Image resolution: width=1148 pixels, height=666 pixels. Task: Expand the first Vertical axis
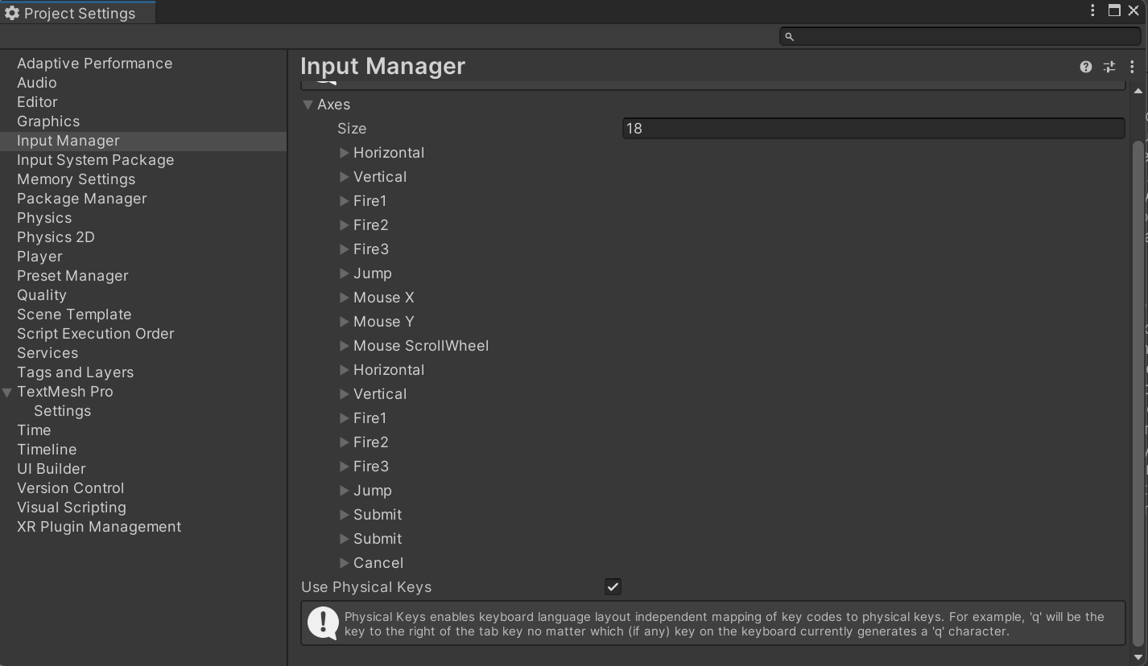[344, 177]
